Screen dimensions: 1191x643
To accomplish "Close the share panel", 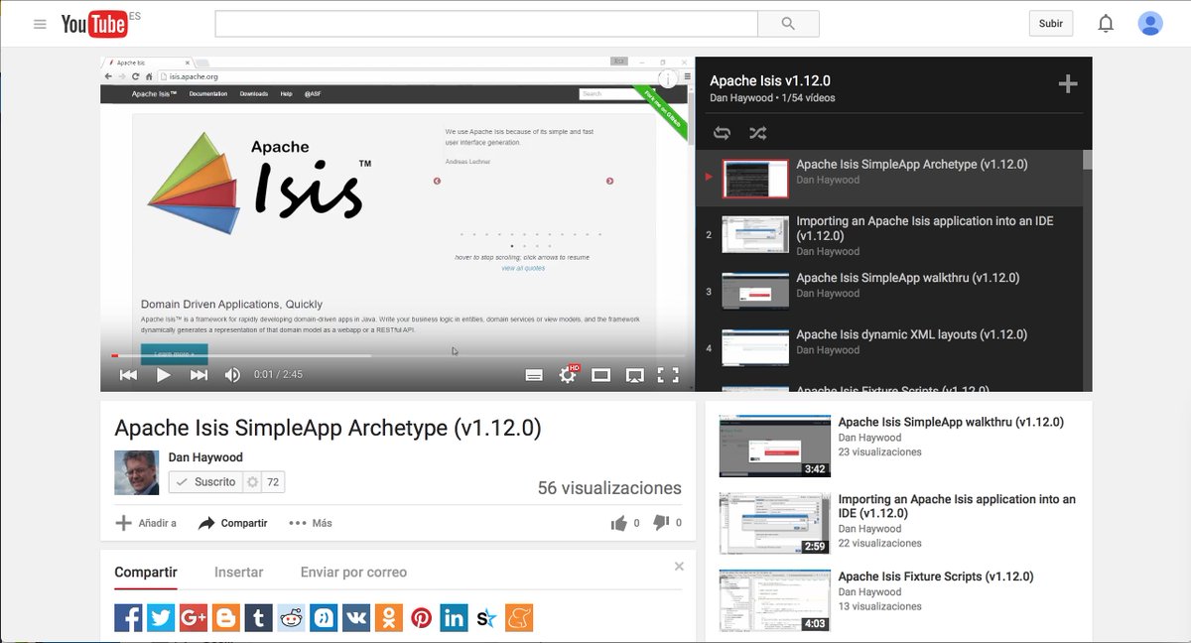I will (x=679, y=567).
